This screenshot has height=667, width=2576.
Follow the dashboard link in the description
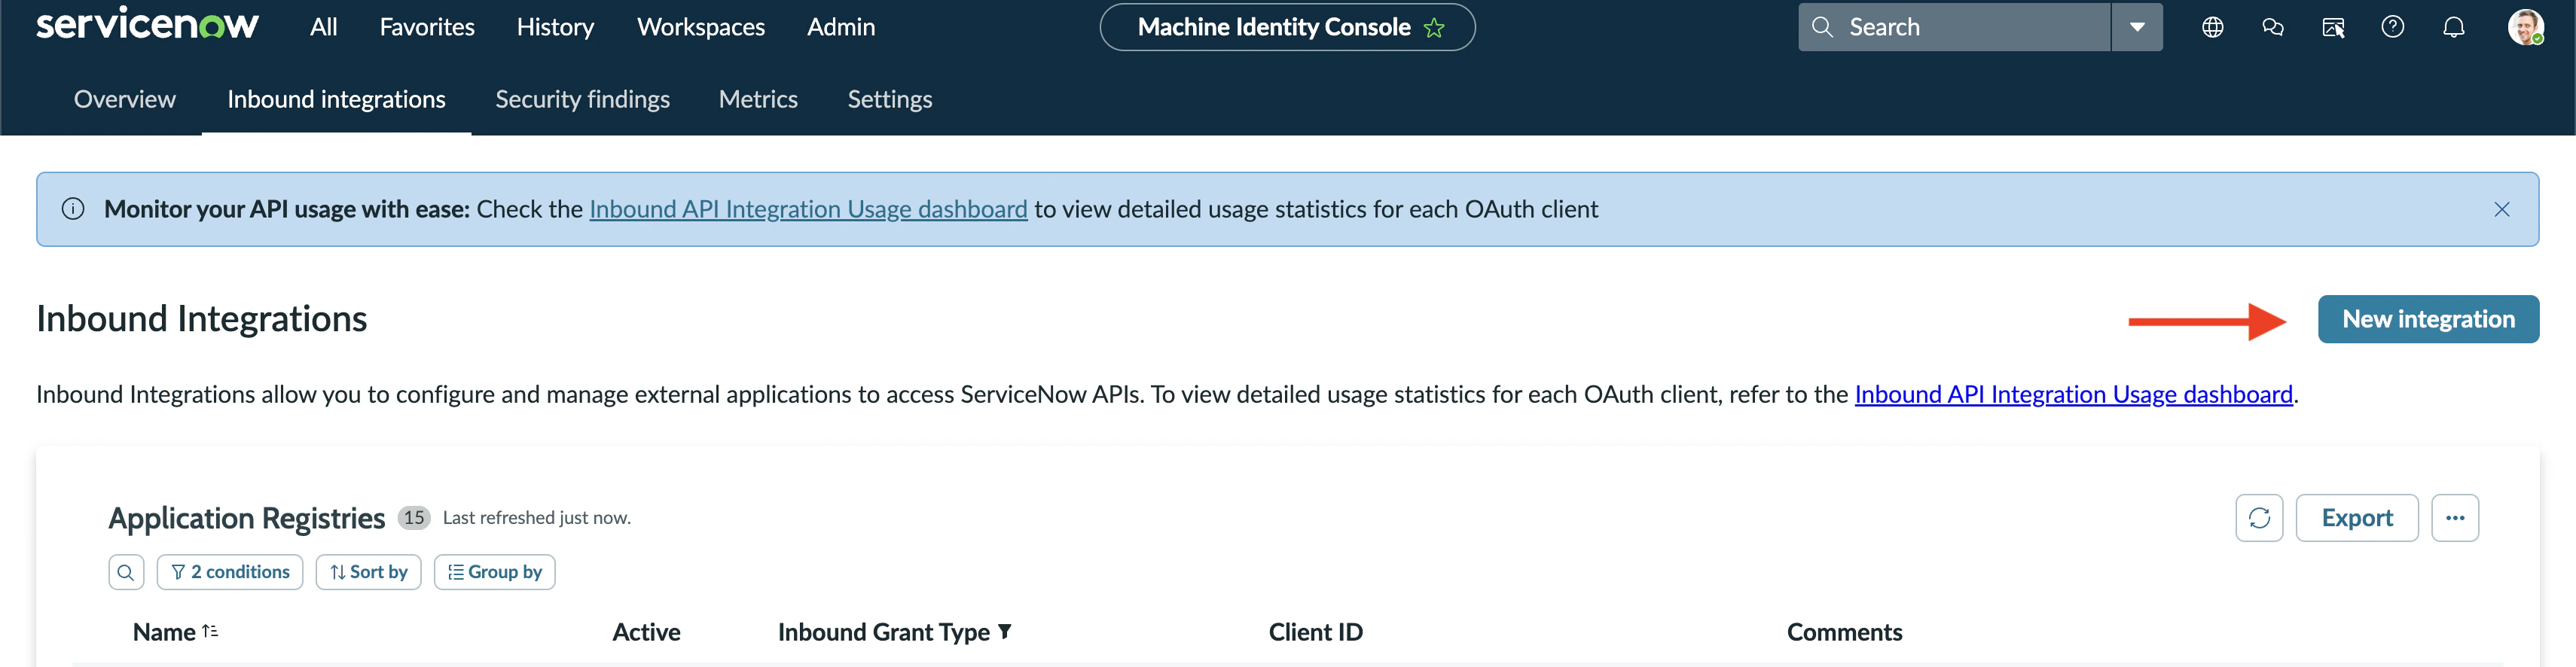[x=2073, y=394]
